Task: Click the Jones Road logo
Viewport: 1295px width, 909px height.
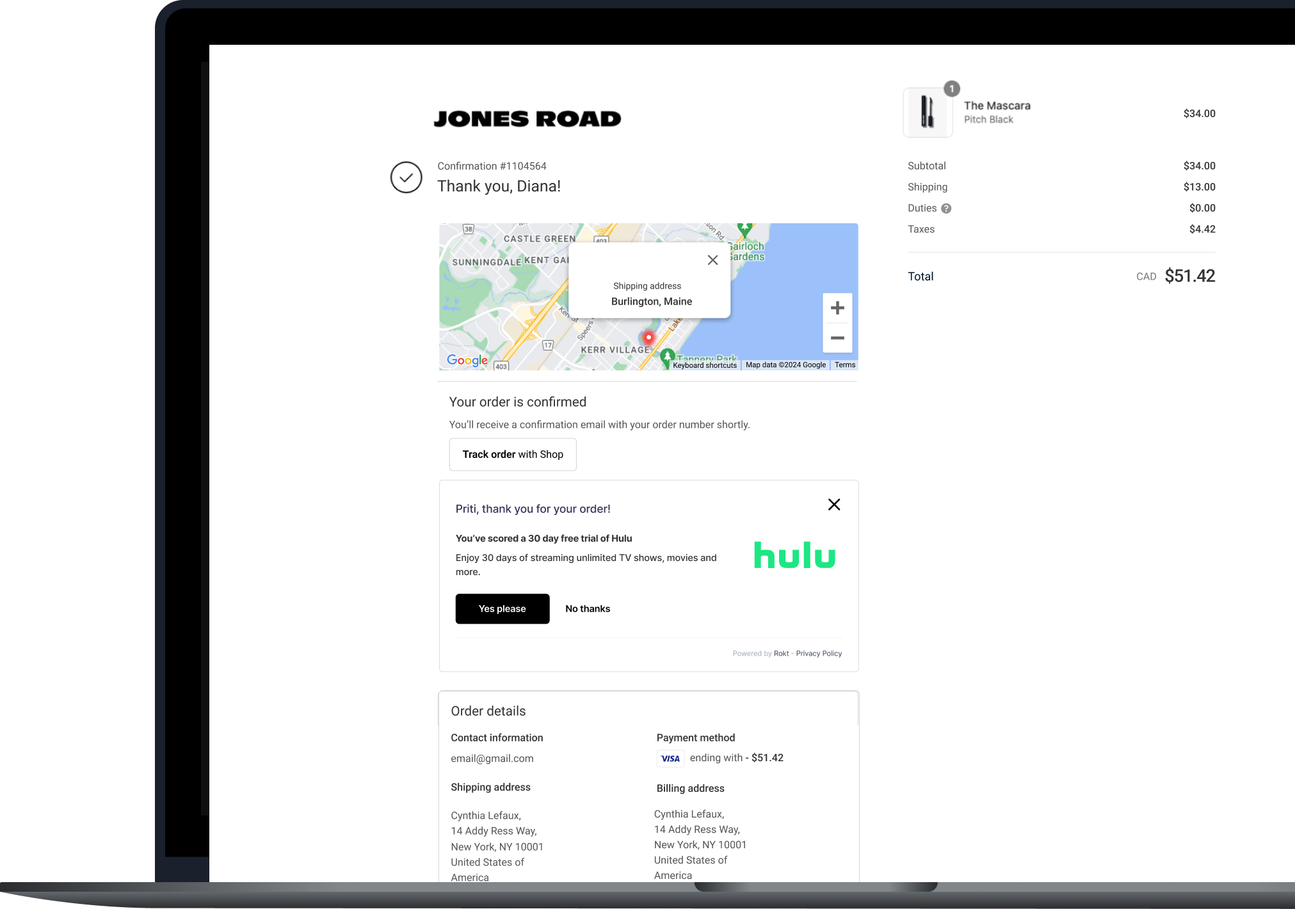Action: pyautogui.click(x=527, y=119)
